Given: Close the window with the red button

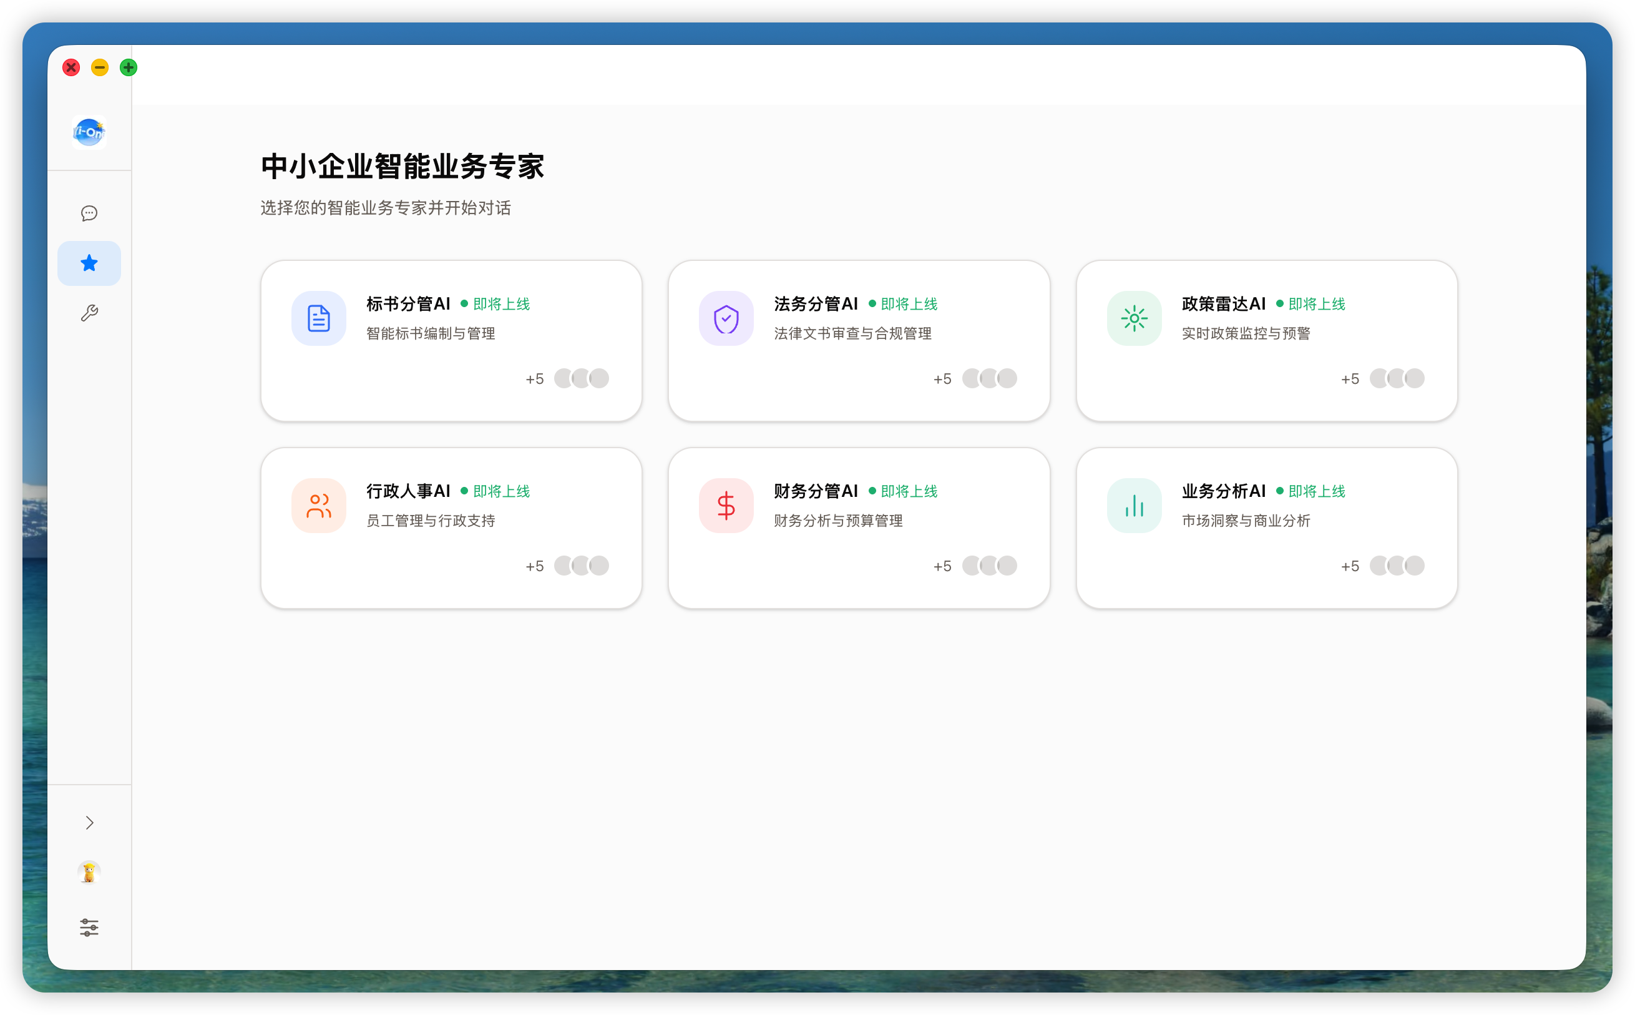Looking at the screenshot, I should tap(71, 67).
